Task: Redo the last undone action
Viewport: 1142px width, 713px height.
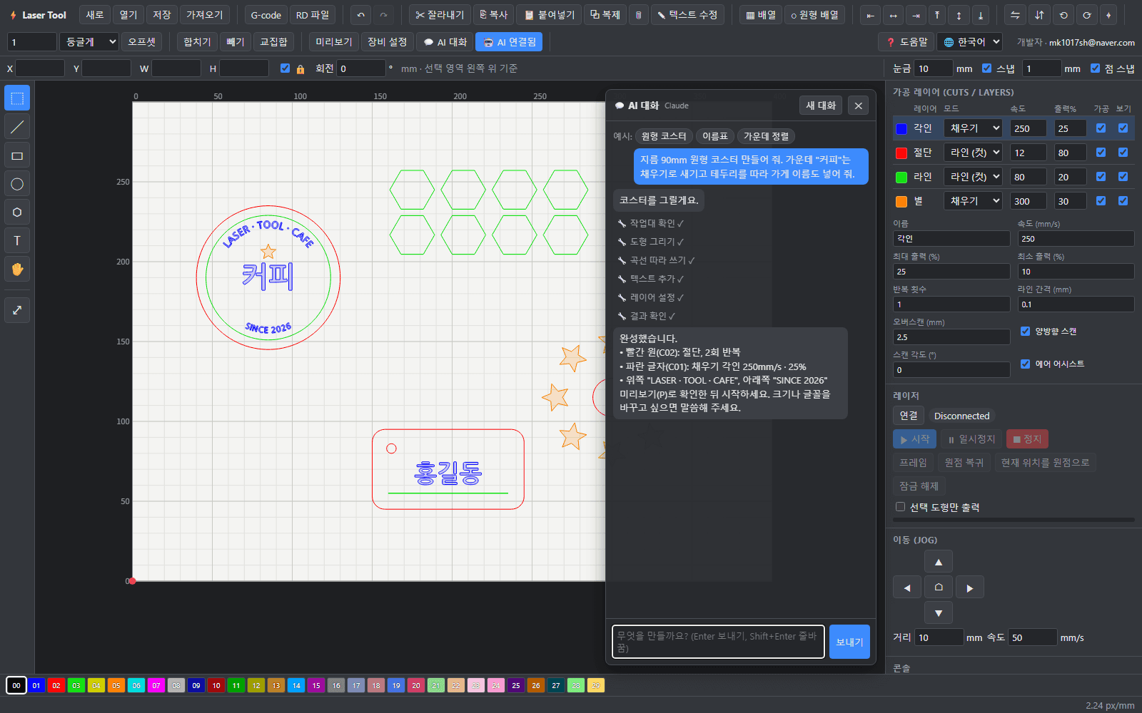Action: pos(383,15)
